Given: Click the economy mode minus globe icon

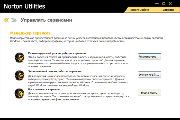Looking at the screenshot, I should point(20,75).
